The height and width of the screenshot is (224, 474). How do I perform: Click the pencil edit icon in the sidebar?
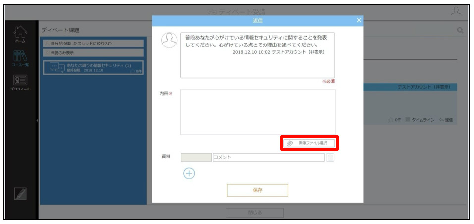pos(20,194)
